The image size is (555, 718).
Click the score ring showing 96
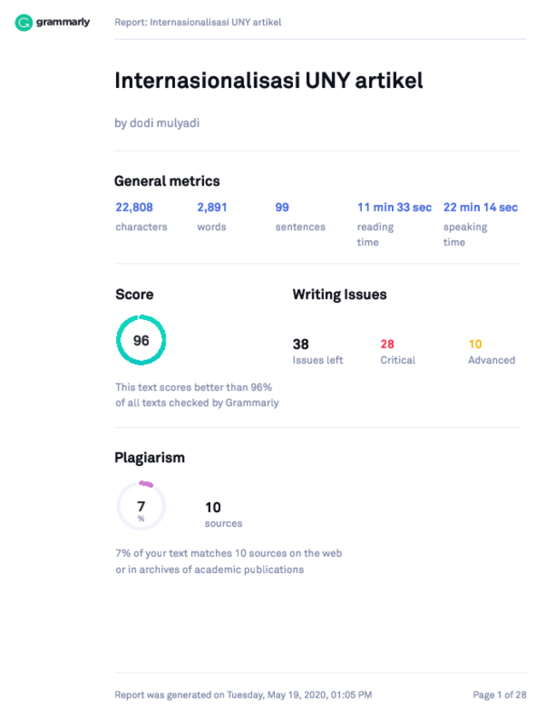coord(141,340)
